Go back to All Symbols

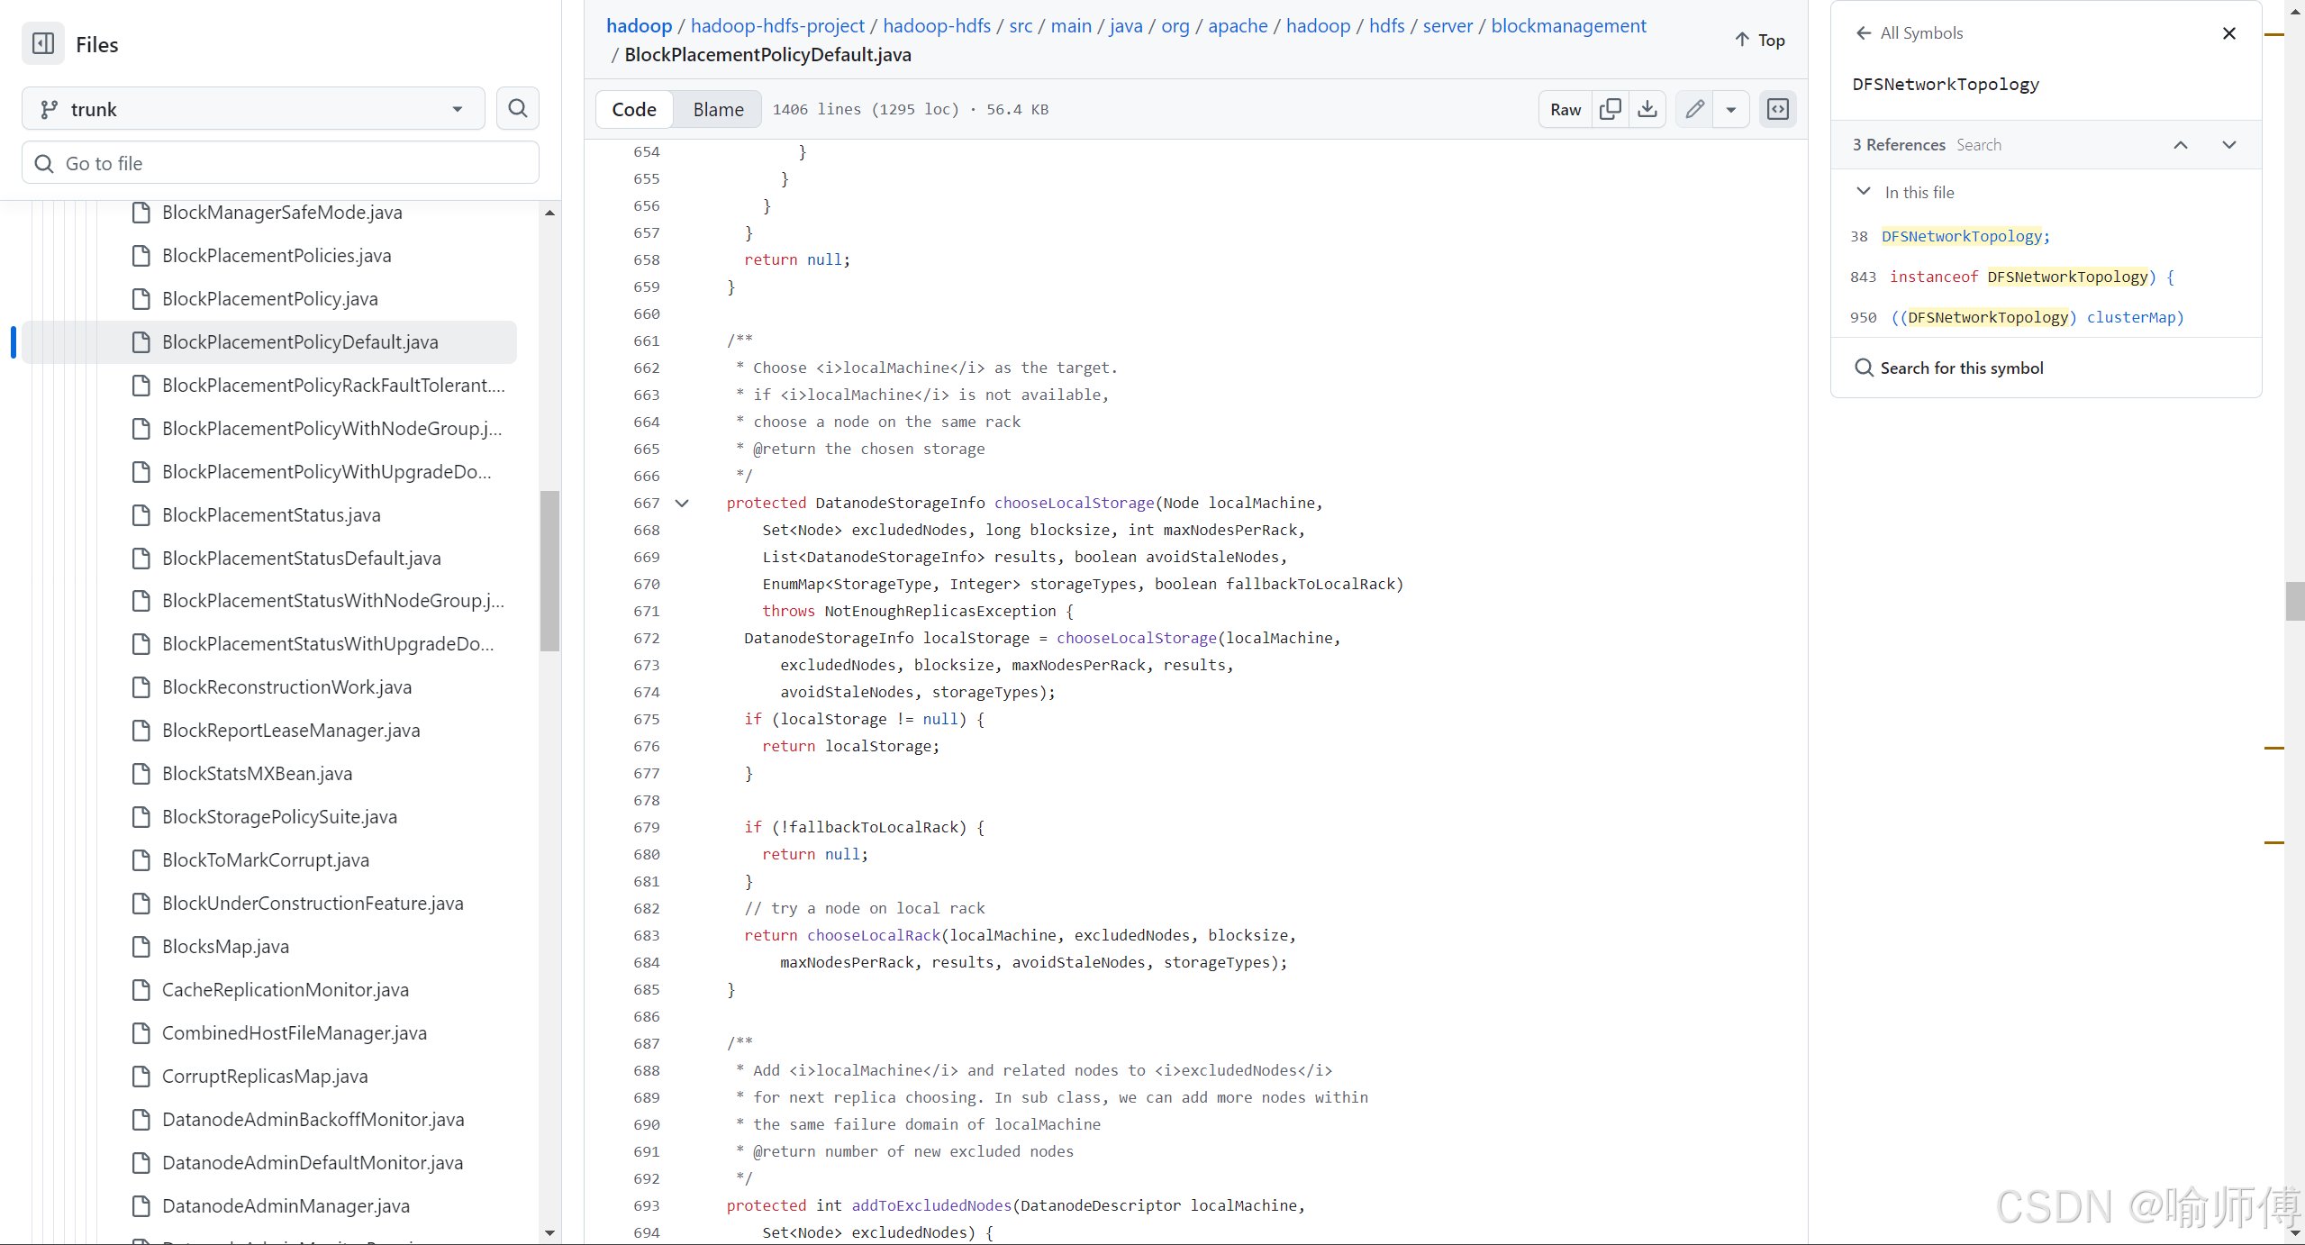tap(1909, 33)
